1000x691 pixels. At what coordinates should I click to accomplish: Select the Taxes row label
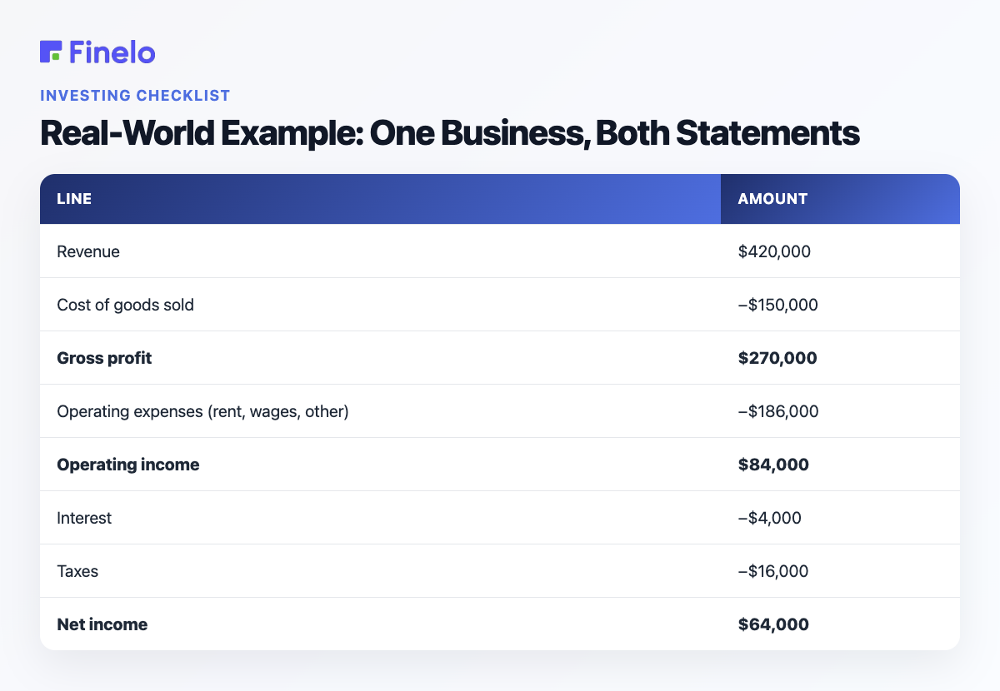(77, 571)
